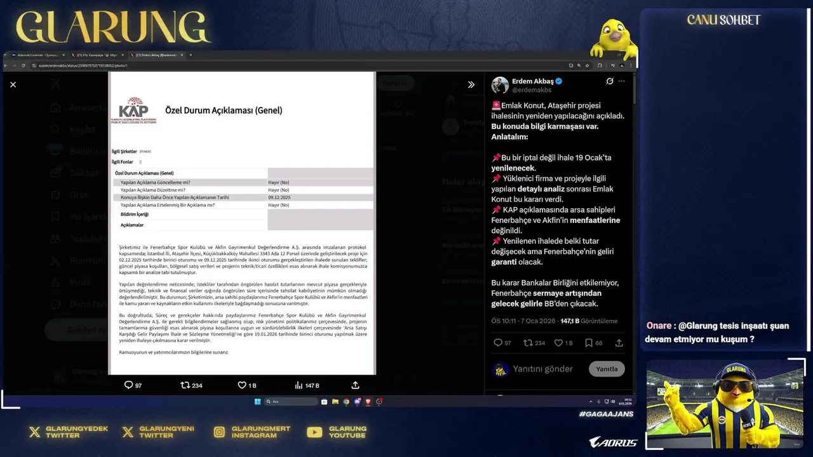The image size is (813, 457).
Task: Click the share icon under the photo
Action: (356, 385)
